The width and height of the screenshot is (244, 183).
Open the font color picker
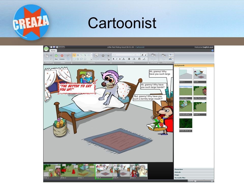[124, 59]
